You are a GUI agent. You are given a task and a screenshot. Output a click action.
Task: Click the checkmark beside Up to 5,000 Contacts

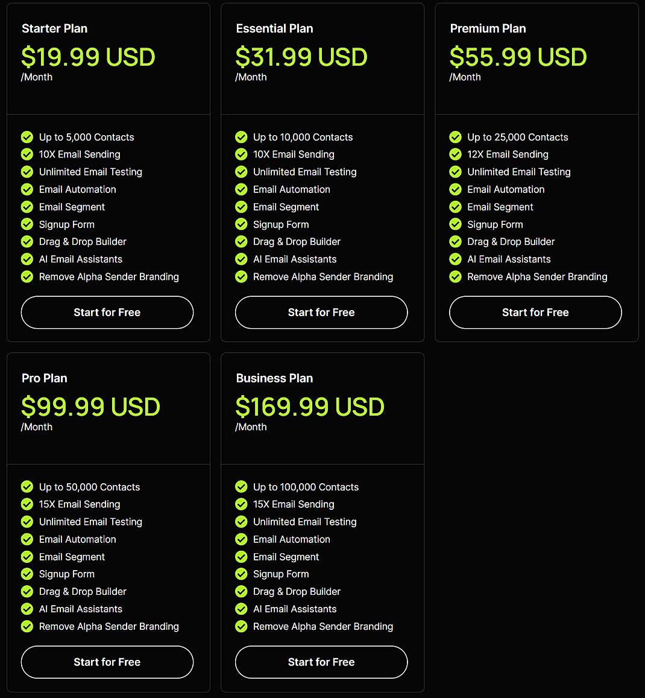click(27, 137)
